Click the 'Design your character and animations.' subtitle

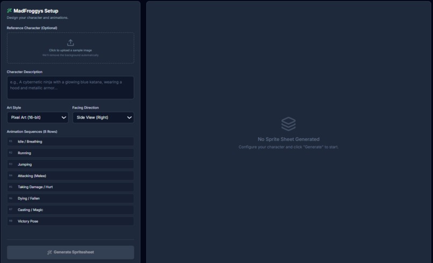[38, 18]
